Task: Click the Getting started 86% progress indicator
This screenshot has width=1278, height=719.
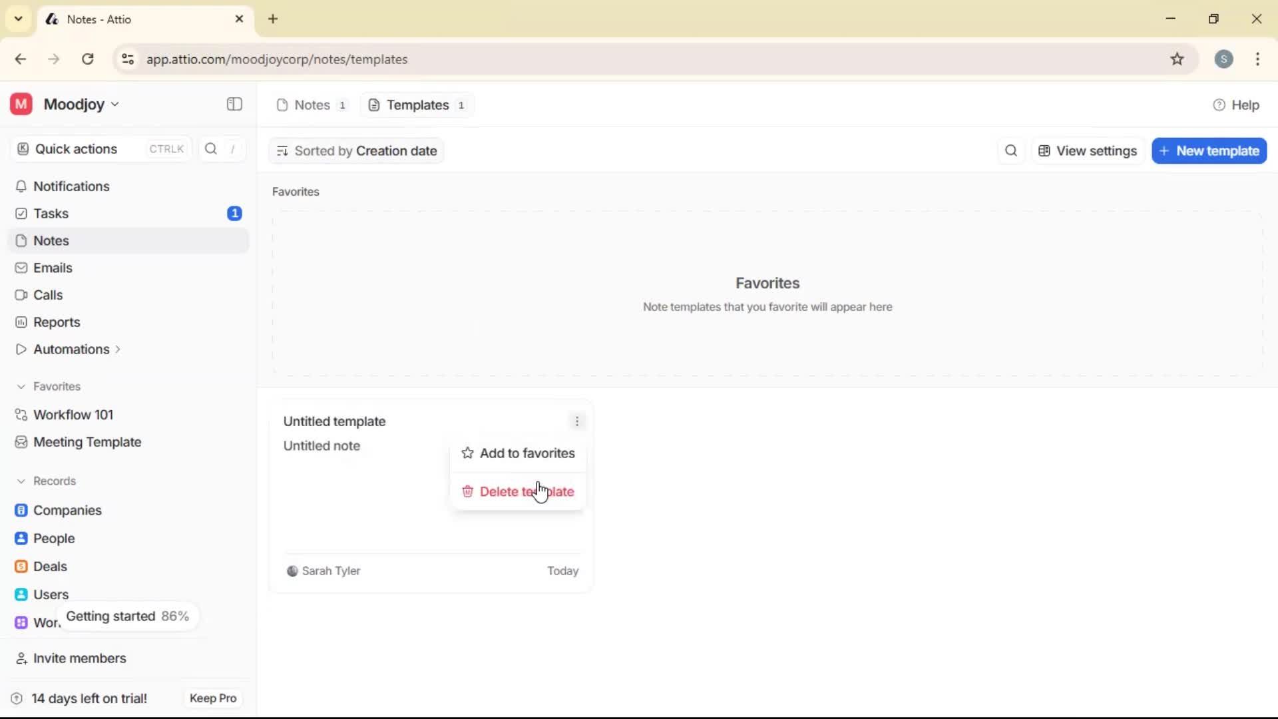Action: 128,616
